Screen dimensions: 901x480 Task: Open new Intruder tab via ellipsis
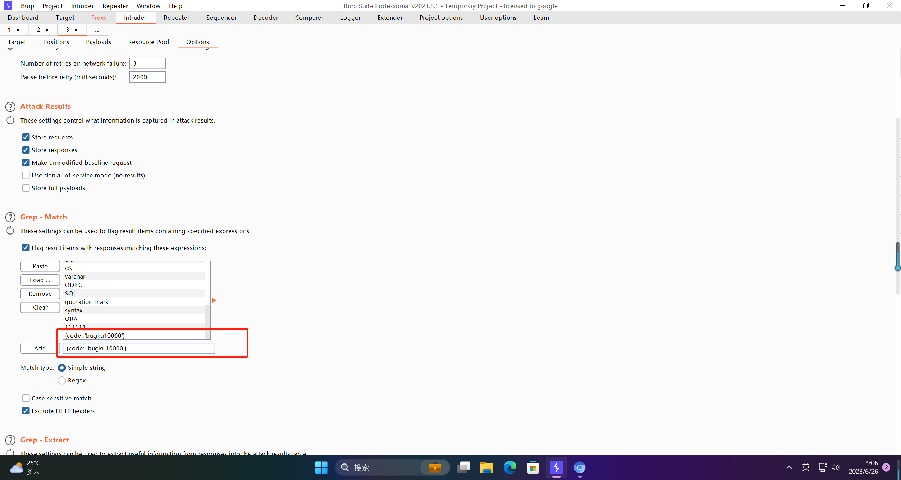click(97, 30)
